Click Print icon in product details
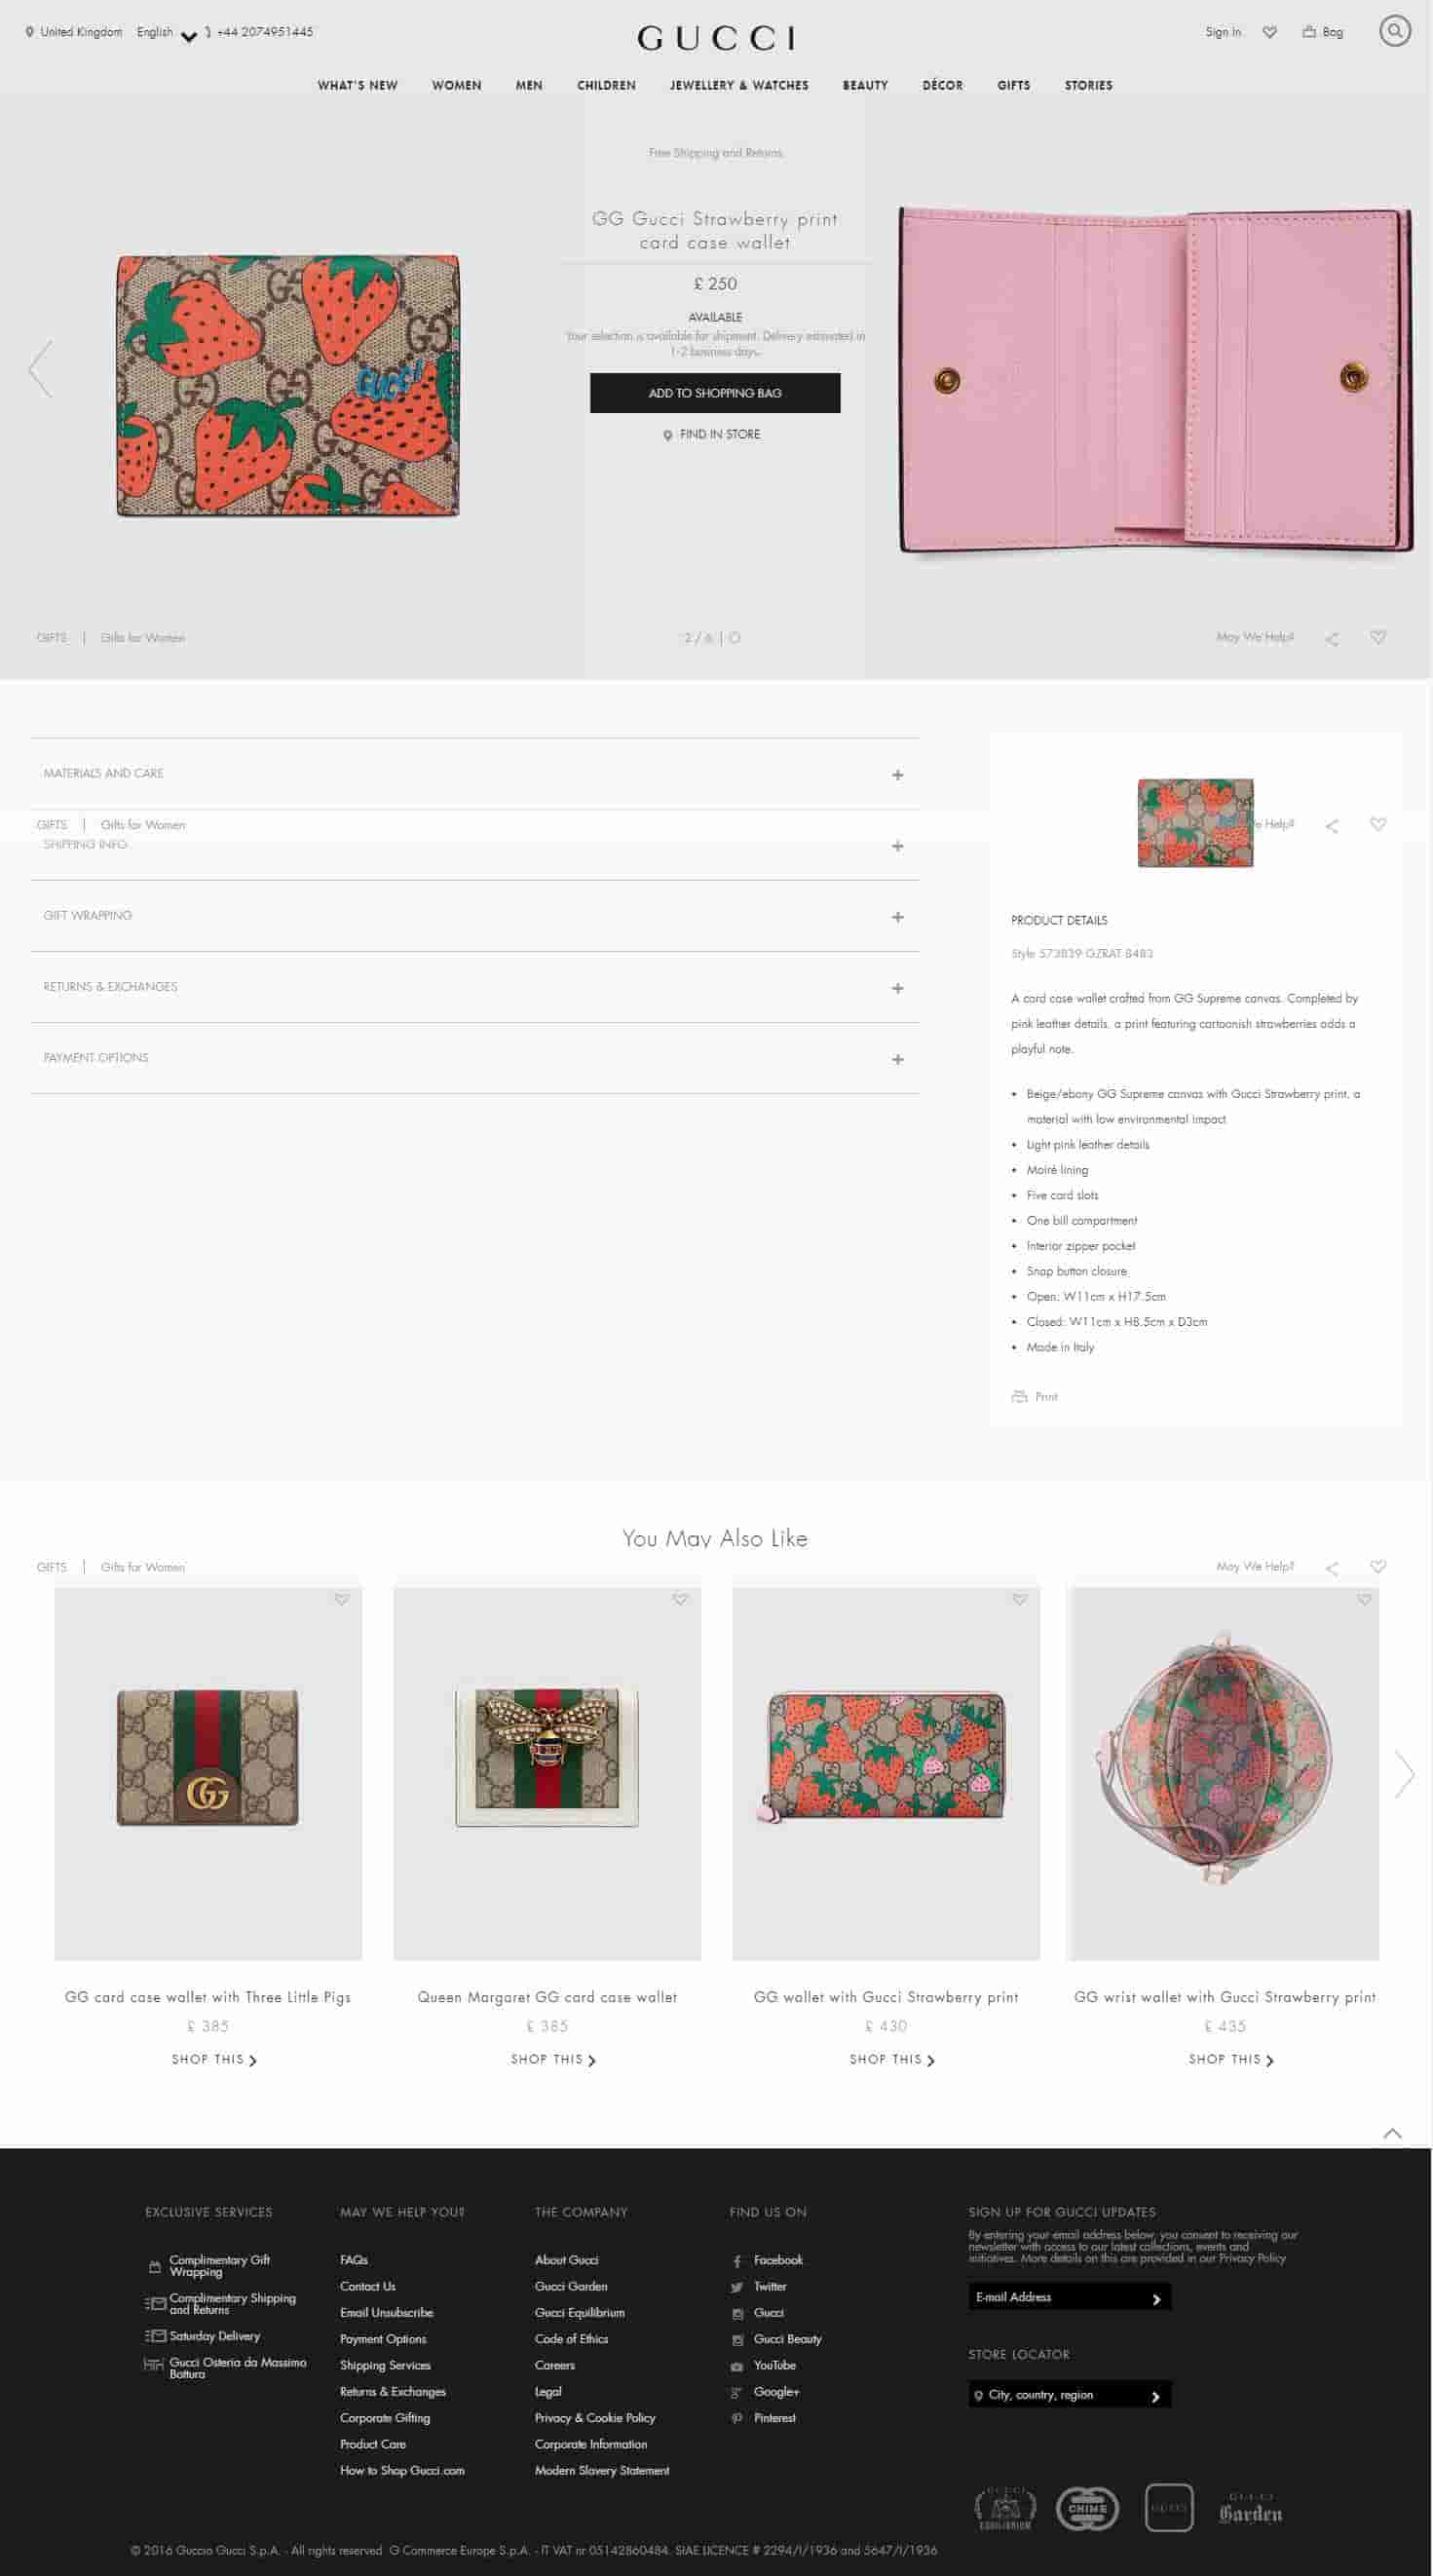The width and height of the screenshot is (1433, 2576). tap(1019, 1396)
